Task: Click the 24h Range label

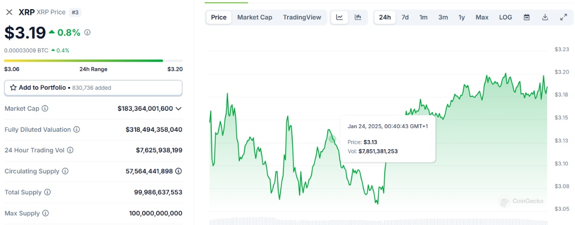Action: (93, 69)
